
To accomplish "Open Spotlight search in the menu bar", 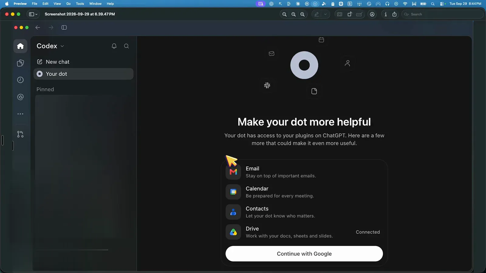I will click(433, 4).
